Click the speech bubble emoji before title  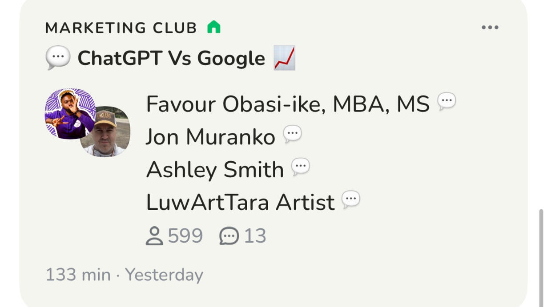click(58, 58)
